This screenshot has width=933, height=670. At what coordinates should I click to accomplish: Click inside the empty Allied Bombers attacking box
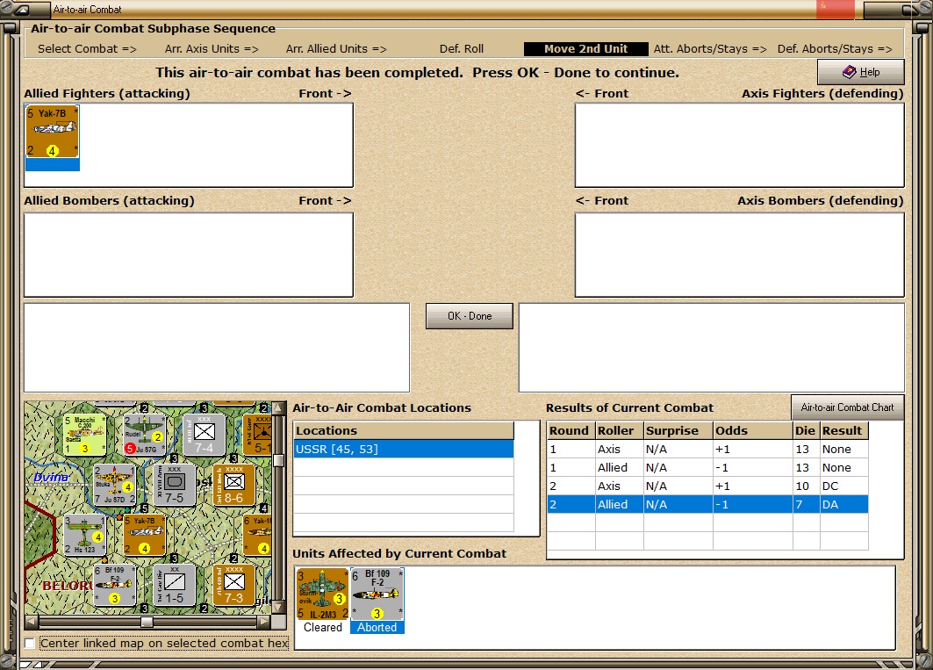click(189, 255)
